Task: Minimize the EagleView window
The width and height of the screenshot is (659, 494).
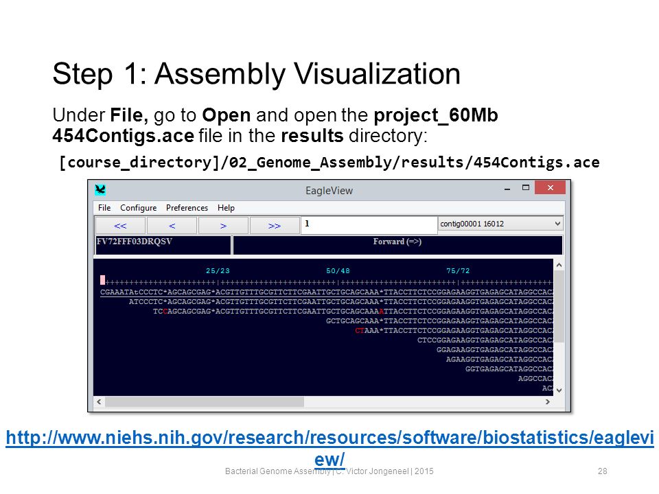Action: [507, 188]
